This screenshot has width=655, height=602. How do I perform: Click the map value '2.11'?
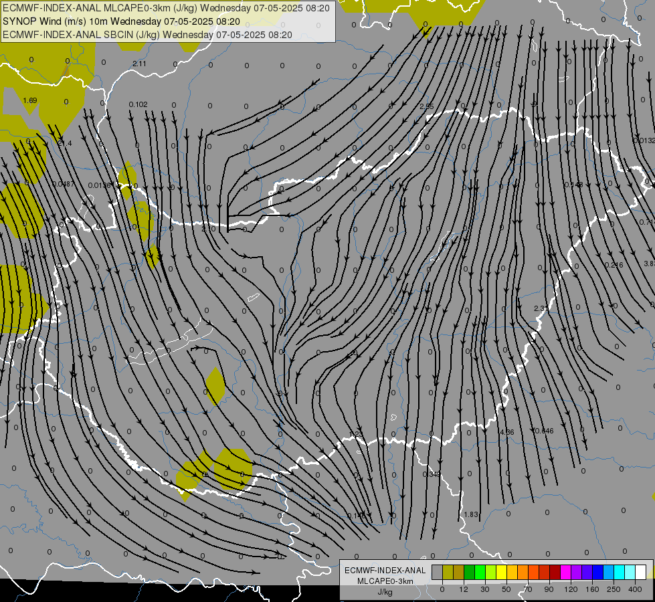point(139,64)
